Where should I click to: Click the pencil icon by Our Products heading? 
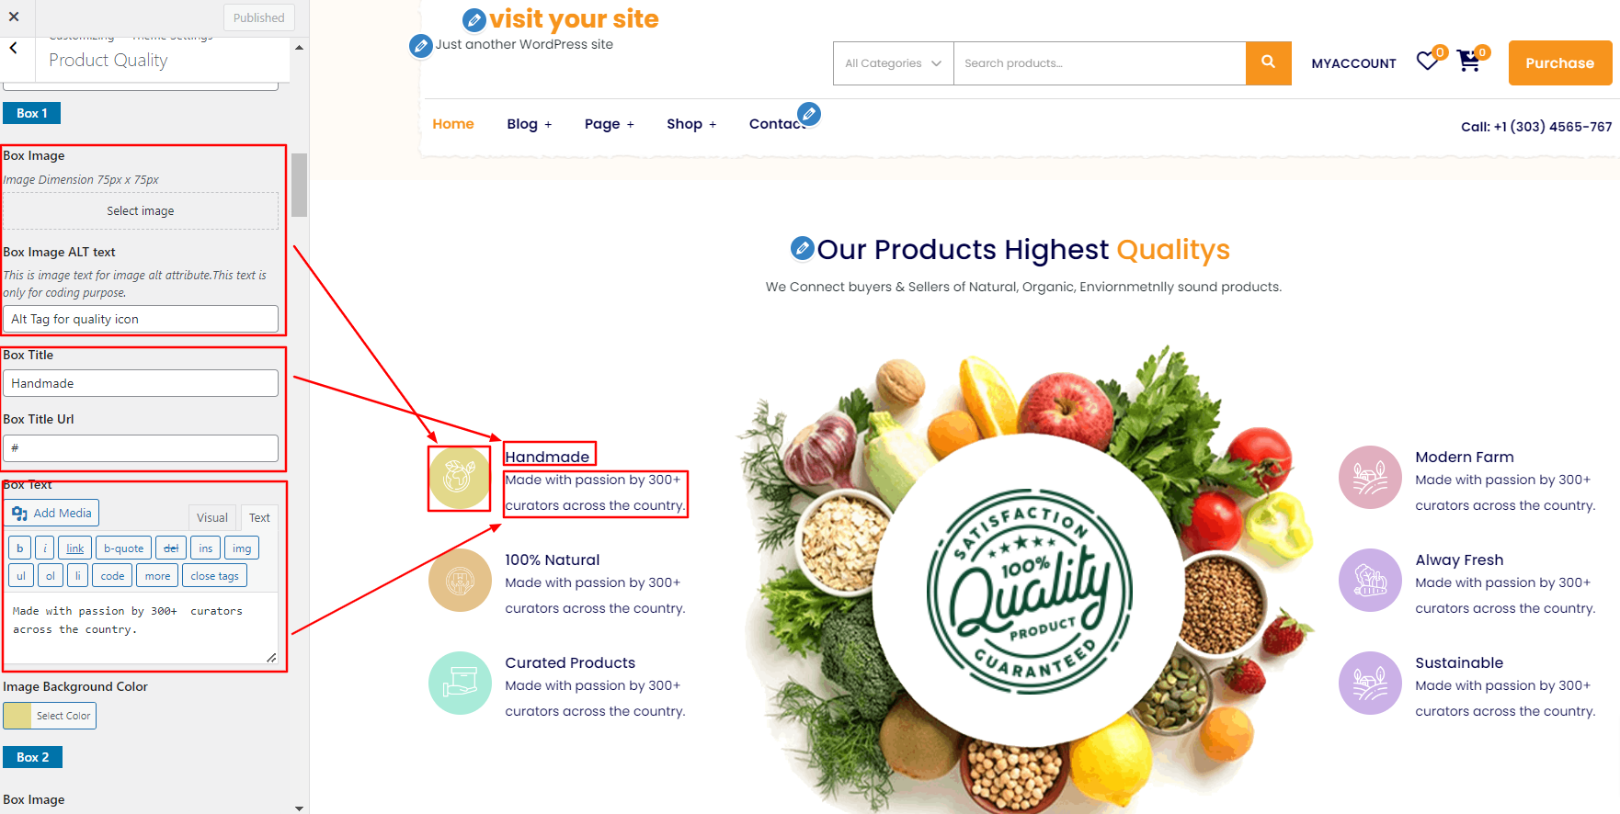coord(802,248)
